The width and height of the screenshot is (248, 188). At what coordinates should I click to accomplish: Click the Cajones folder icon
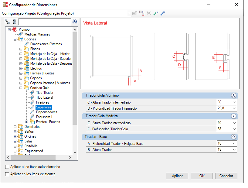click(26, 78)
